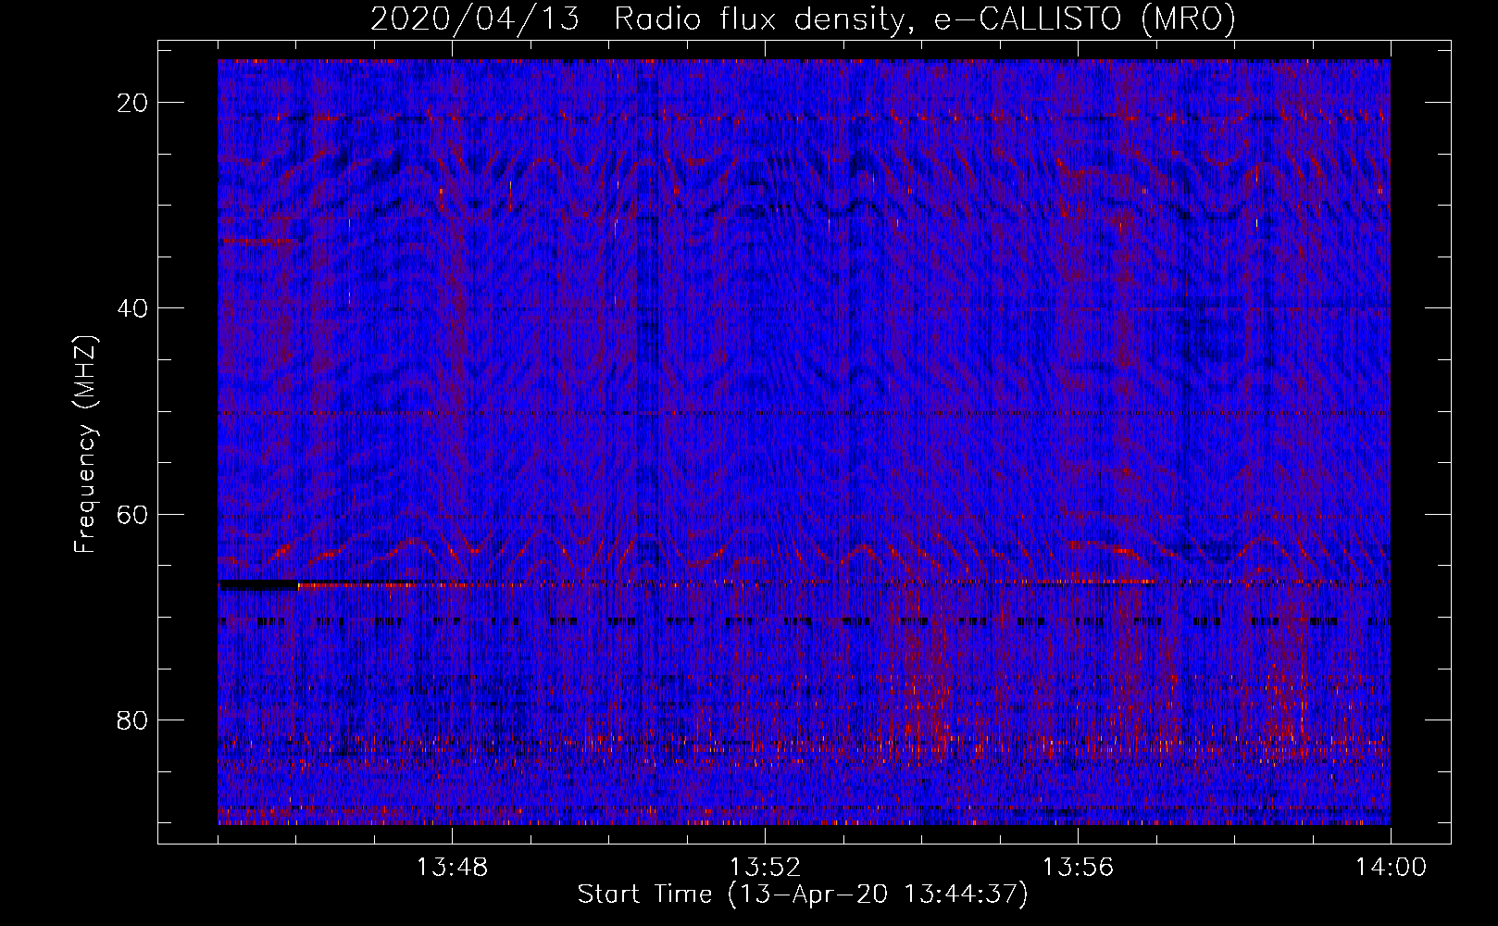
Task: Click the 60 MHz frequency tick label
Action: (x=133, y=514)
